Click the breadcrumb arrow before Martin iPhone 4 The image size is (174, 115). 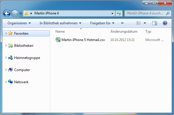[x=31, y=13]
